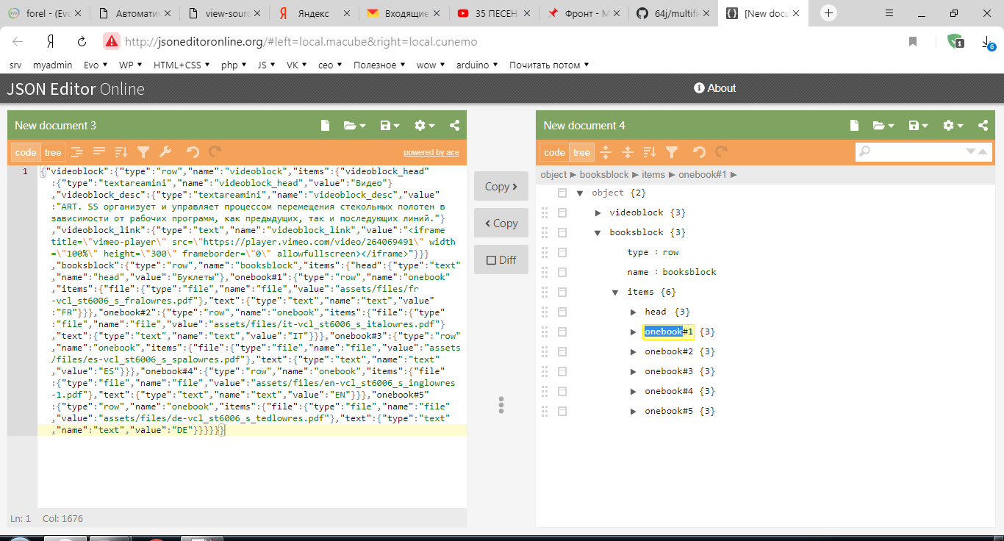The image size is (1004, 541).
Task: Select the name value 'booksblock'
Action: tap(689, 272)
